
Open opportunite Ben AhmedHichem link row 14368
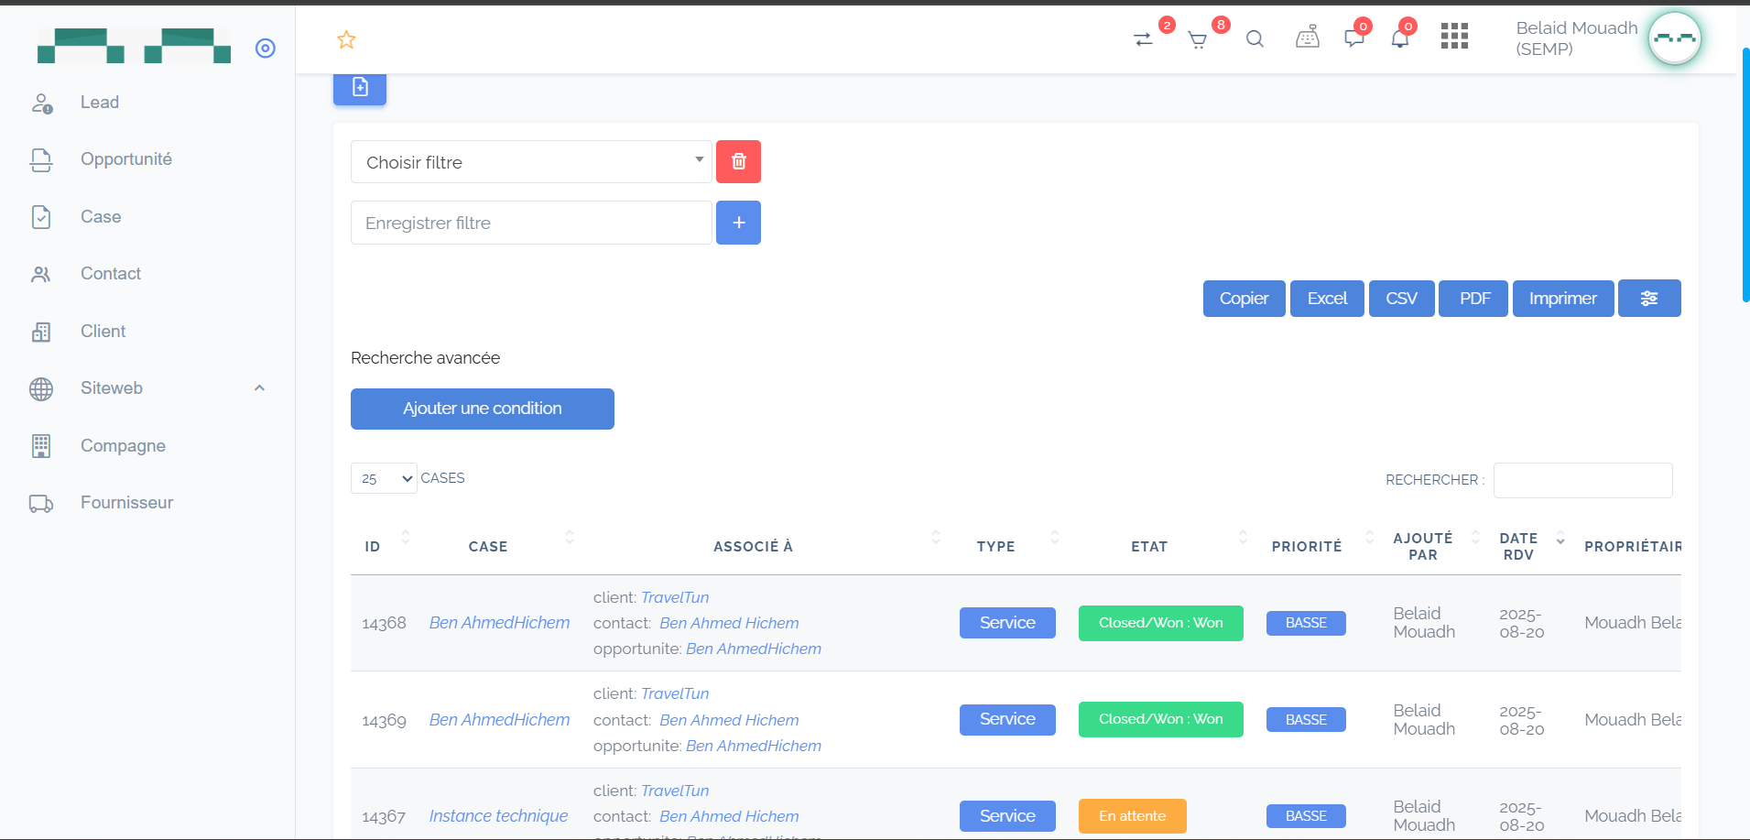pos(754,649)
